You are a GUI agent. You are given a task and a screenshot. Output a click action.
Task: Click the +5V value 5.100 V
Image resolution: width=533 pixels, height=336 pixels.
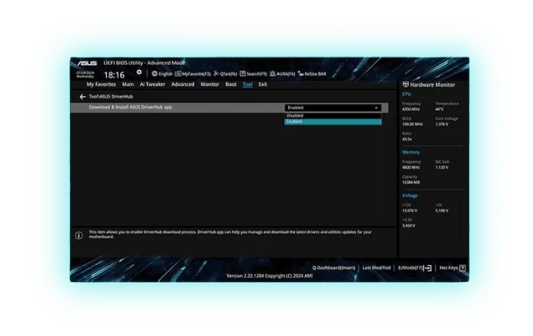click(442, 211)
